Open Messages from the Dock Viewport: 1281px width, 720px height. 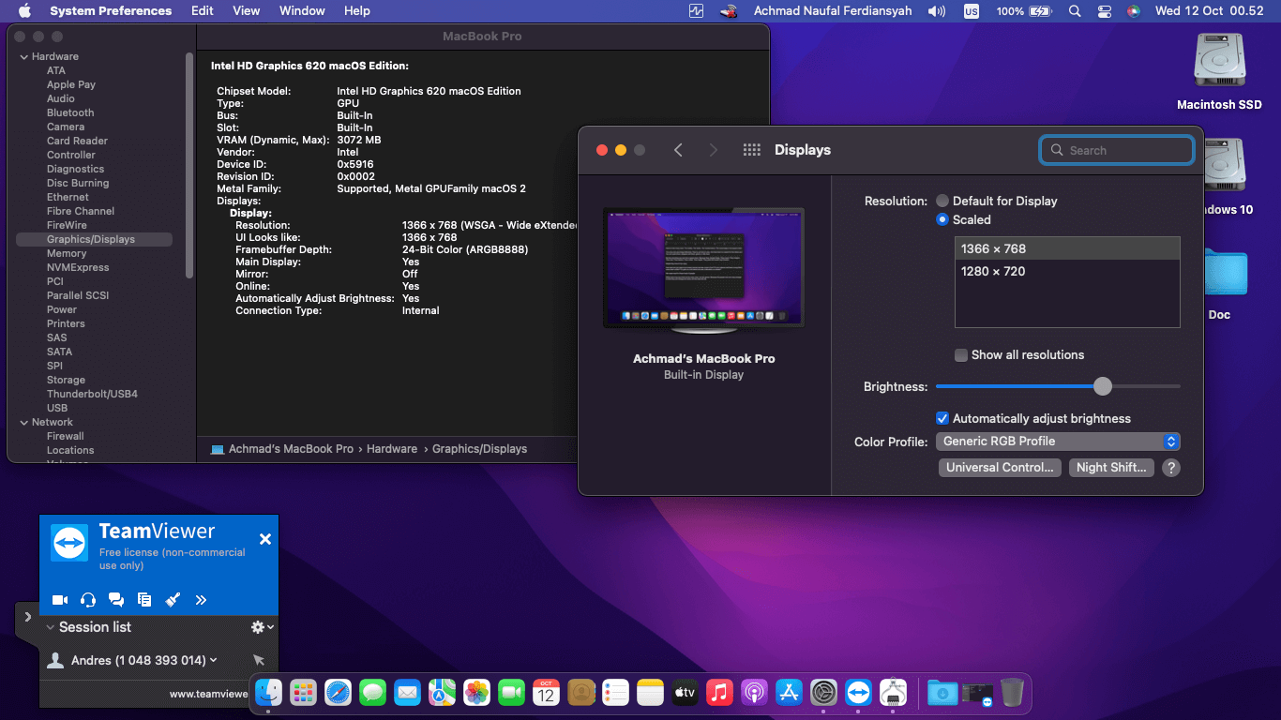click(x=372, y=693)
